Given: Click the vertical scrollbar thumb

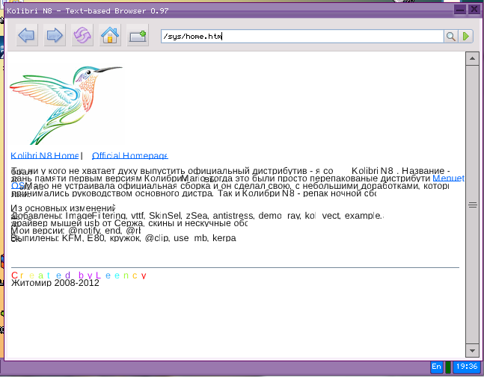Looking at the screenshot, I should pyautogui.click(x=472, y=204).
